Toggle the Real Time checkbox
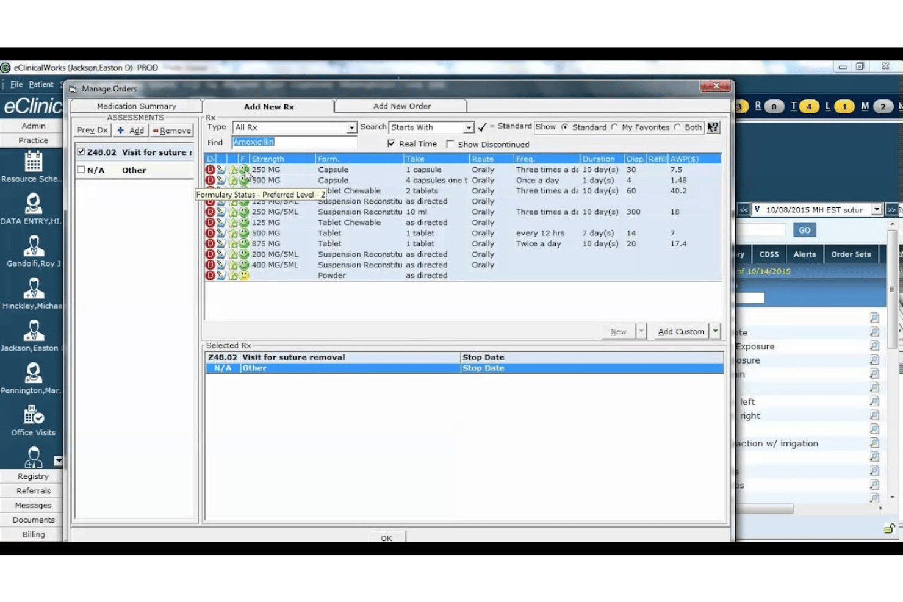 point(391,143)
